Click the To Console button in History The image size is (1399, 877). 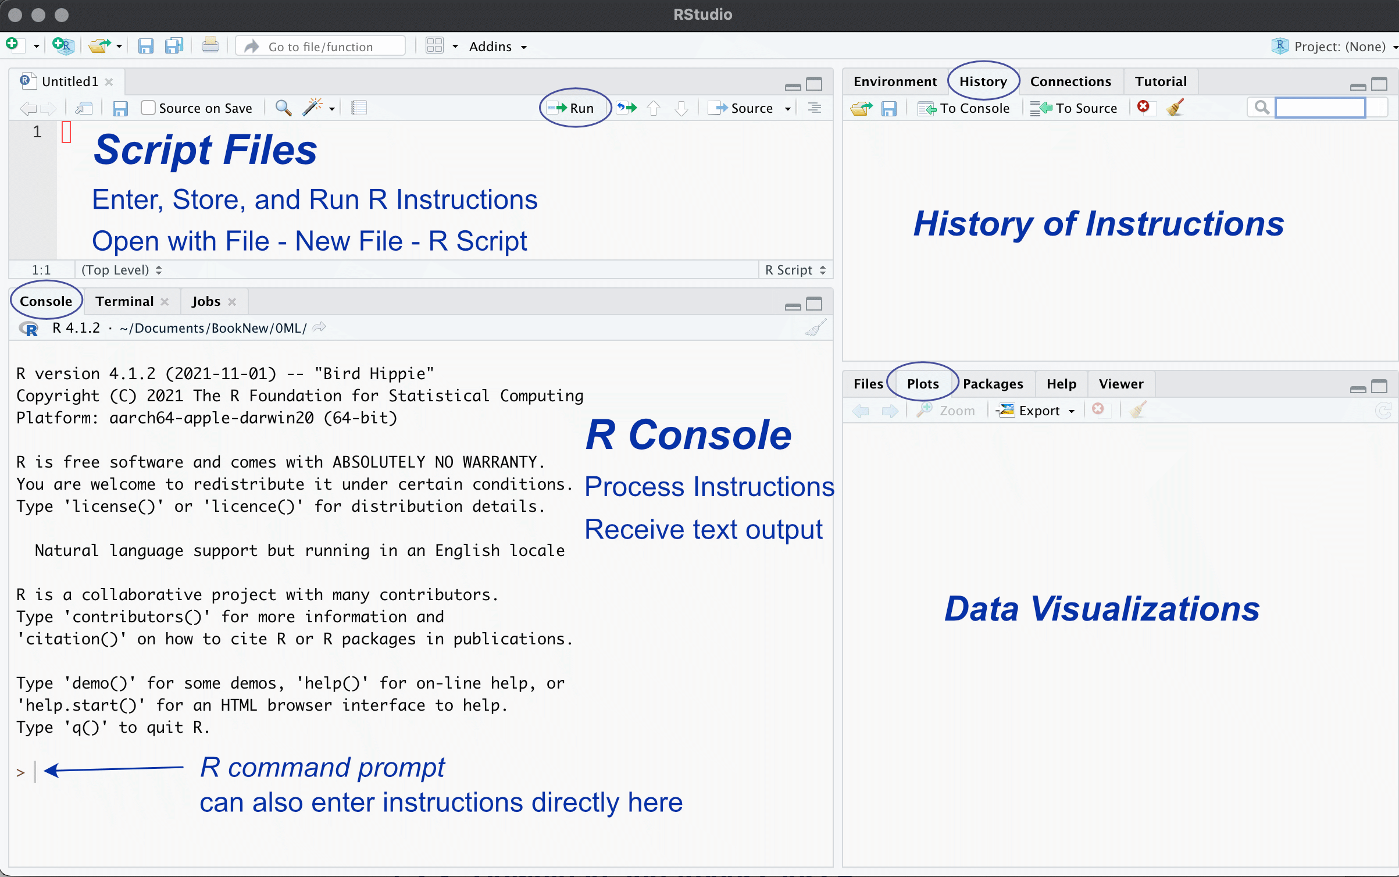pos(965,108)
